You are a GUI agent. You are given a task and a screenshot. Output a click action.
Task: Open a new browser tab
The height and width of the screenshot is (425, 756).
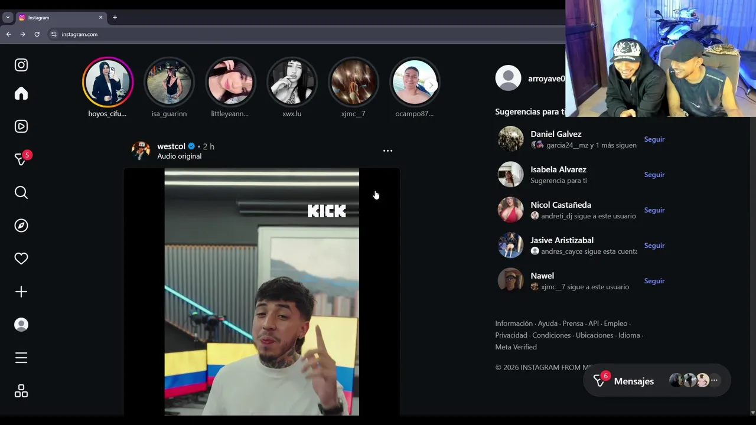pos(115,17)
